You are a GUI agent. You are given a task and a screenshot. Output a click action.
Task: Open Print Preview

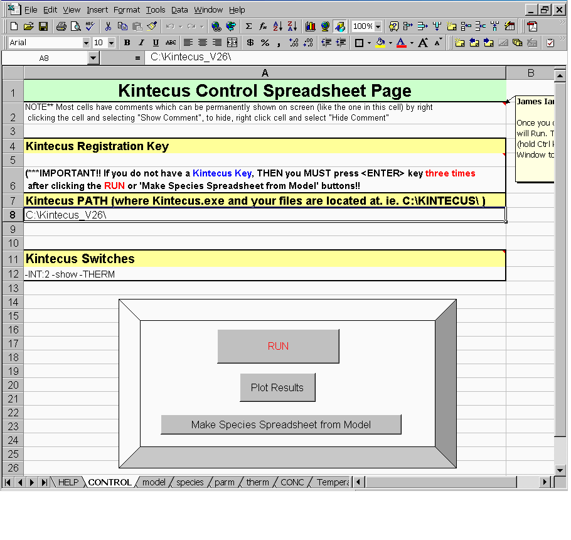pos(76,26)
